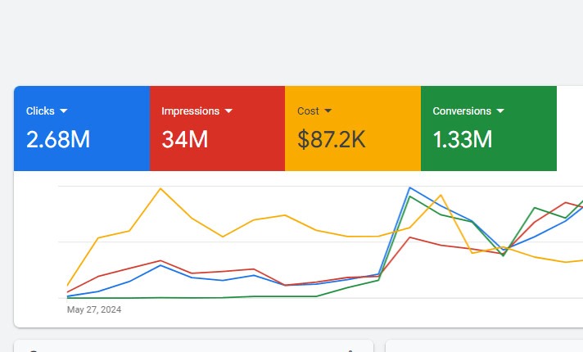The width and height of the screenshot is (583, 352).
Task: Open the Clicks metric dropdown arrow
Action: (63, 111)
